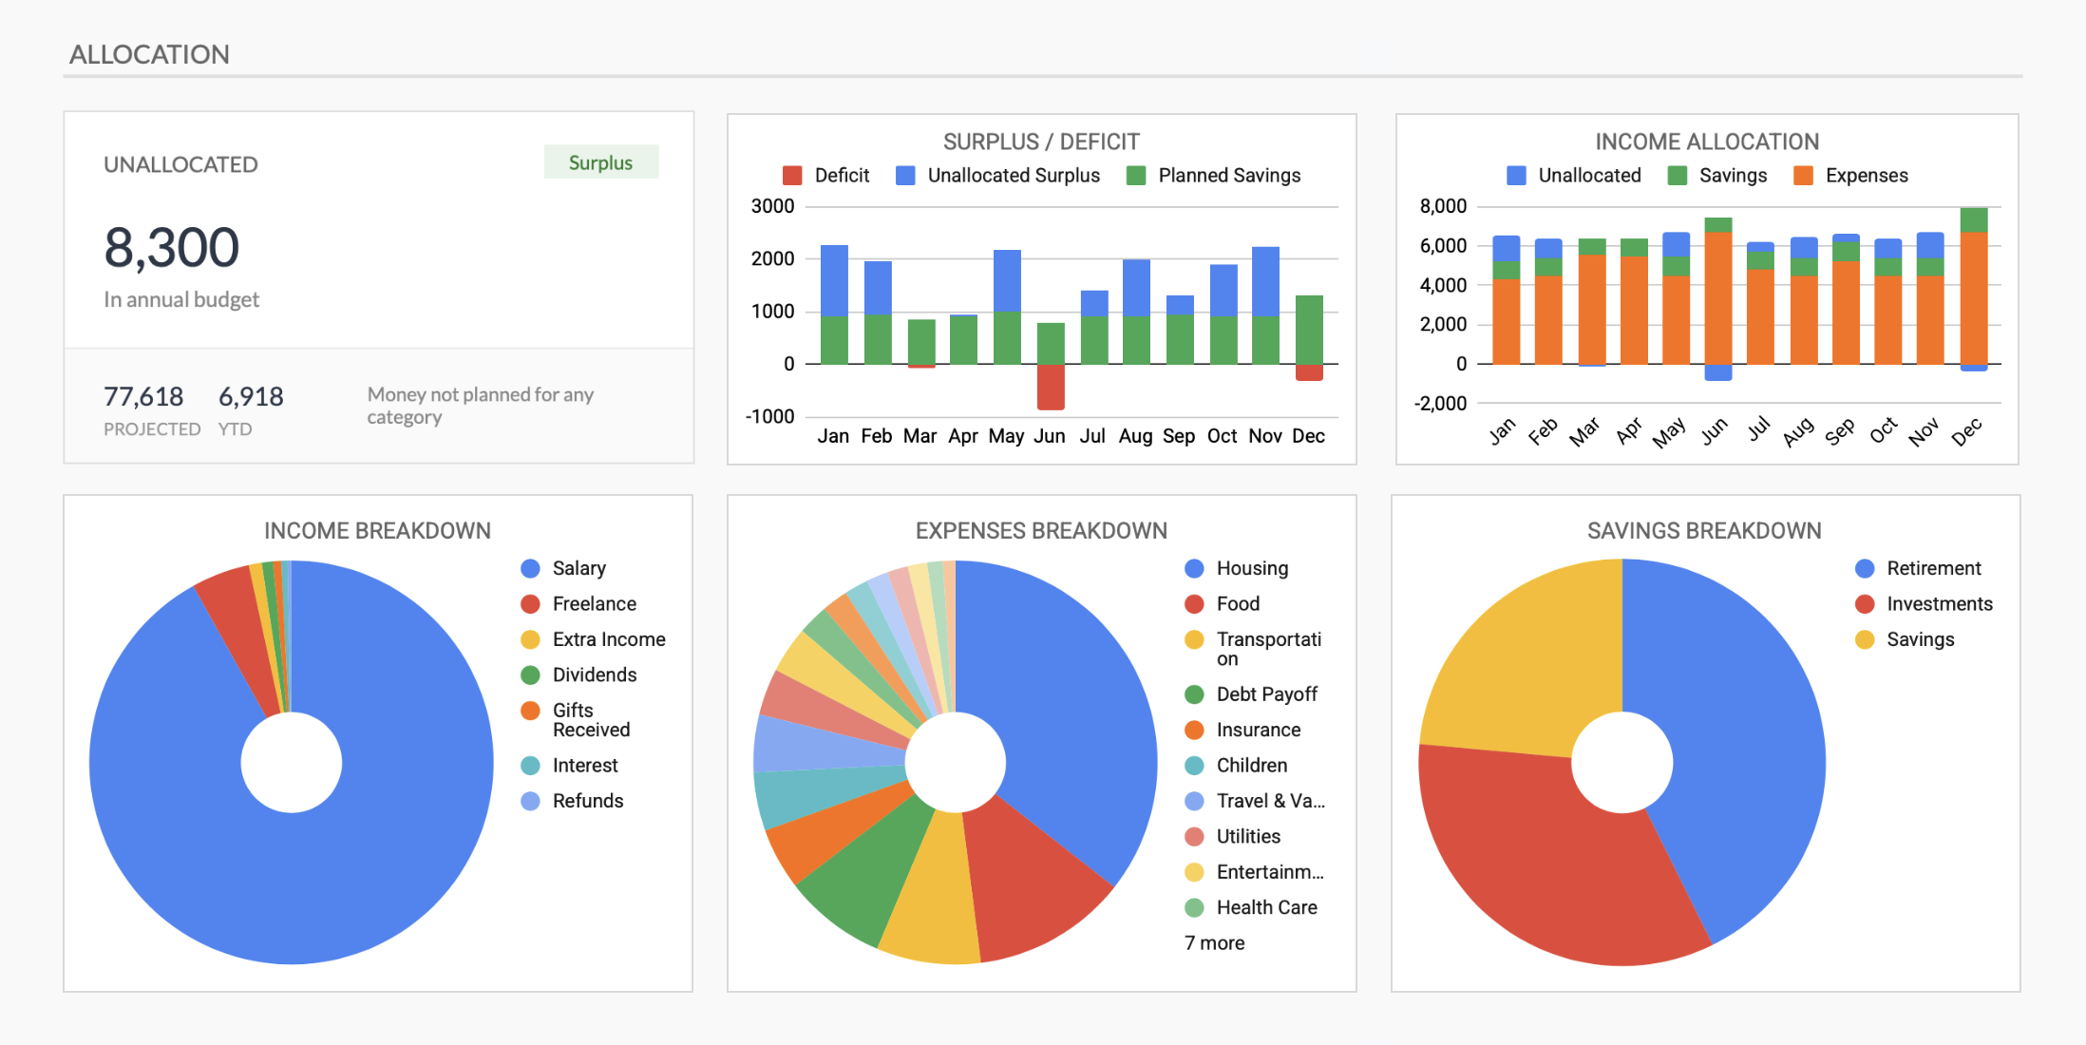This screenshot has width=2086, height=1045.
Task: Expand the '7 more' expenses legend entries
Action: [1214, 943]
